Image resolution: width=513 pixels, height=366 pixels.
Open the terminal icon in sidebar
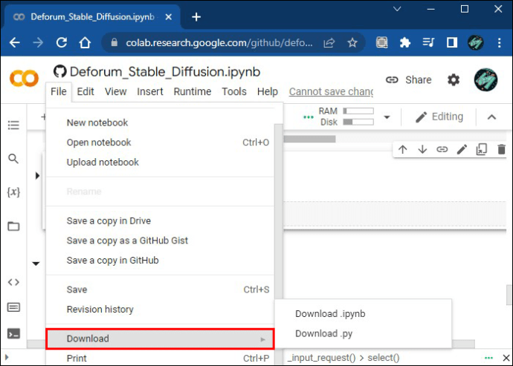(x=13, y=333)
